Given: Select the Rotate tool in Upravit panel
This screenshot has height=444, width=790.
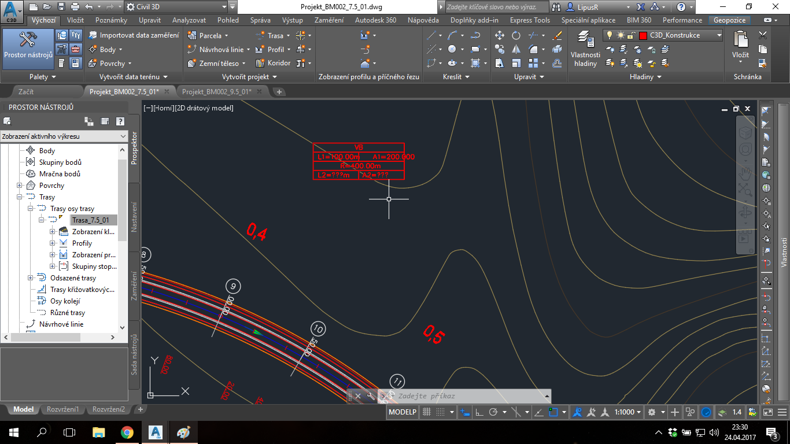Looking at the screenshot, I should coord(516,35).
